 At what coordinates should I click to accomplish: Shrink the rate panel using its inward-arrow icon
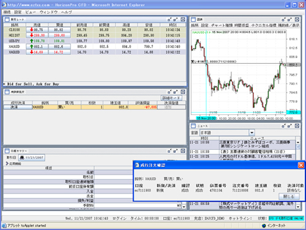(170, 20)
